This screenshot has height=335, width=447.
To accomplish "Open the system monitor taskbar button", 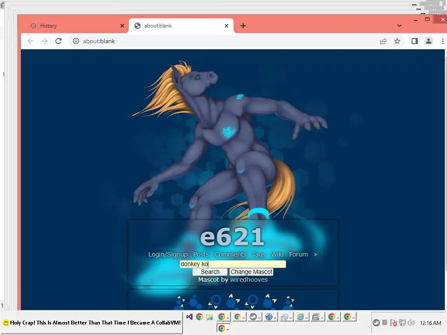I will click(286, 317).
